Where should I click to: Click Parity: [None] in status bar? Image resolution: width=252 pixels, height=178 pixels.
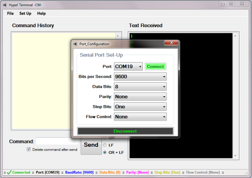[x=137, y=172]
